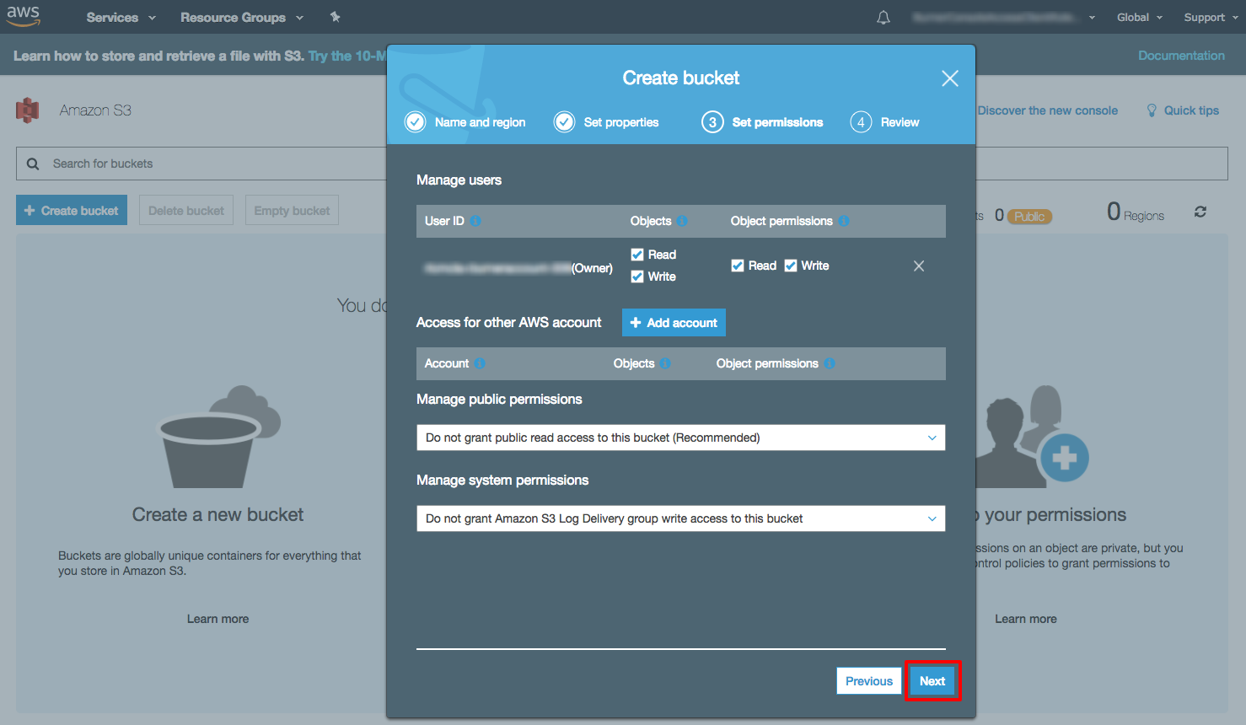Screen dimensions: 1246x725
Task: Click the Quick tips lightbulb icon
Action: click(x=1152, y=110)
